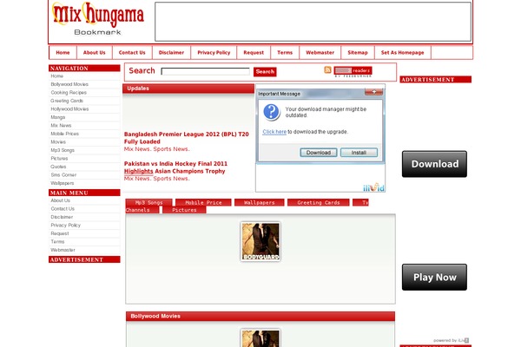Open Terms in Main Menu sidebar

click(x=57, y=242)
